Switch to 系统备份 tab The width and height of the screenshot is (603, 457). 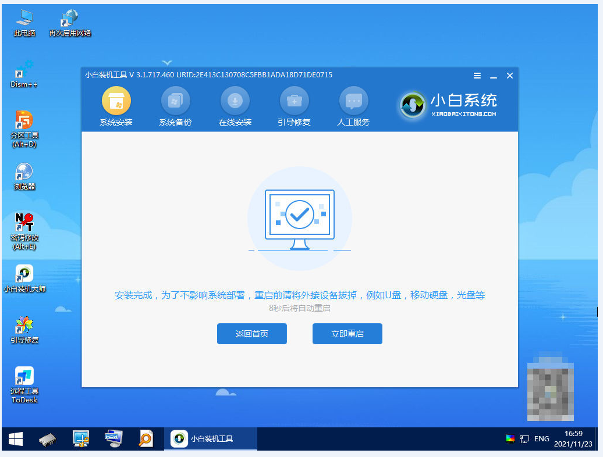tap(175, 102)
